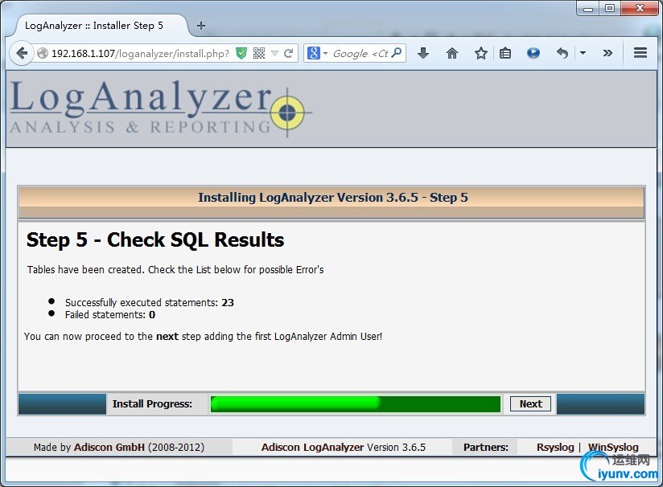This screenshot has height=487, width=663.
Task: Expand the address bar history dropdown
Action: tap(274, 53)
